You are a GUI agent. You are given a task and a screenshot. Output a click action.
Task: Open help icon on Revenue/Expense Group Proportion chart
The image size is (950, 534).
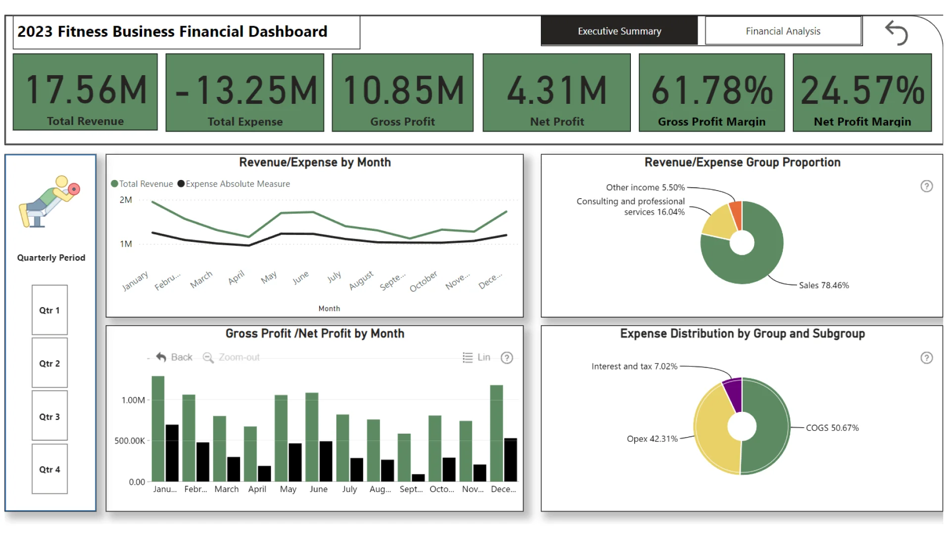[x=926, y=186]
